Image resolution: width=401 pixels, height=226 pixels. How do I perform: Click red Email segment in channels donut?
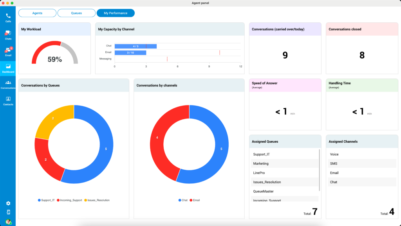[x=157, y=138]
